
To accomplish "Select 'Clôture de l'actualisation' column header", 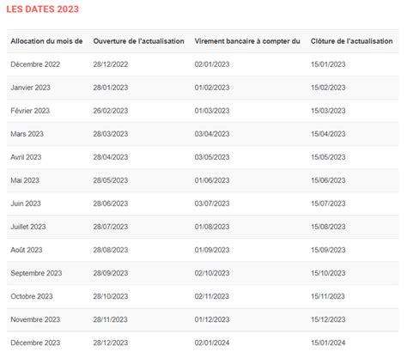I will (352, 41).
